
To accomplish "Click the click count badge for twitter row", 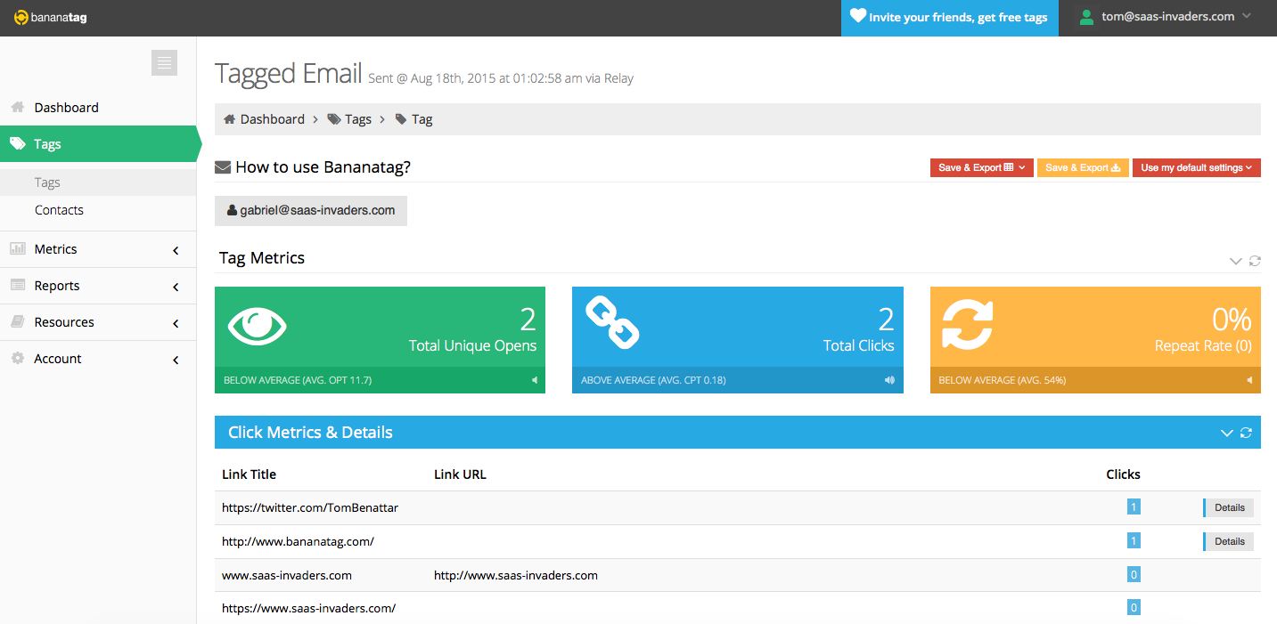I will coord(1134,507).
